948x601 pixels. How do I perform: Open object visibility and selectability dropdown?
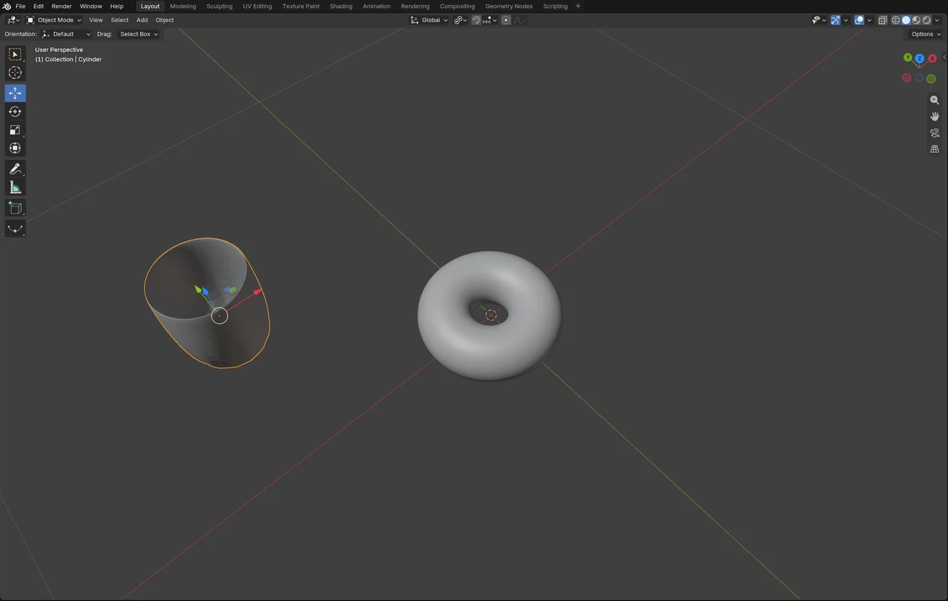click(818, 20)
